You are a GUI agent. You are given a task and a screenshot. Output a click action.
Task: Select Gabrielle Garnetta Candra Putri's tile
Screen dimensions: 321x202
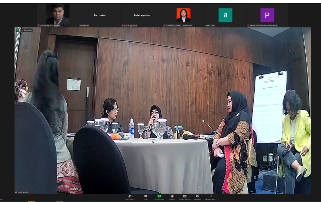183,15
